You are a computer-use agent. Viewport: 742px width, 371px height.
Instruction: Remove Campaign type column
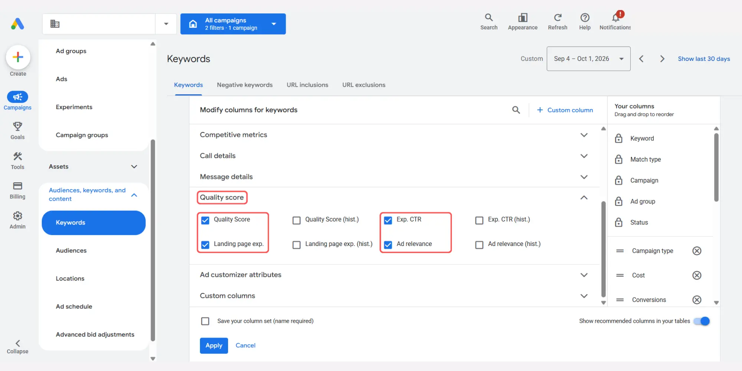click(697, 251)
